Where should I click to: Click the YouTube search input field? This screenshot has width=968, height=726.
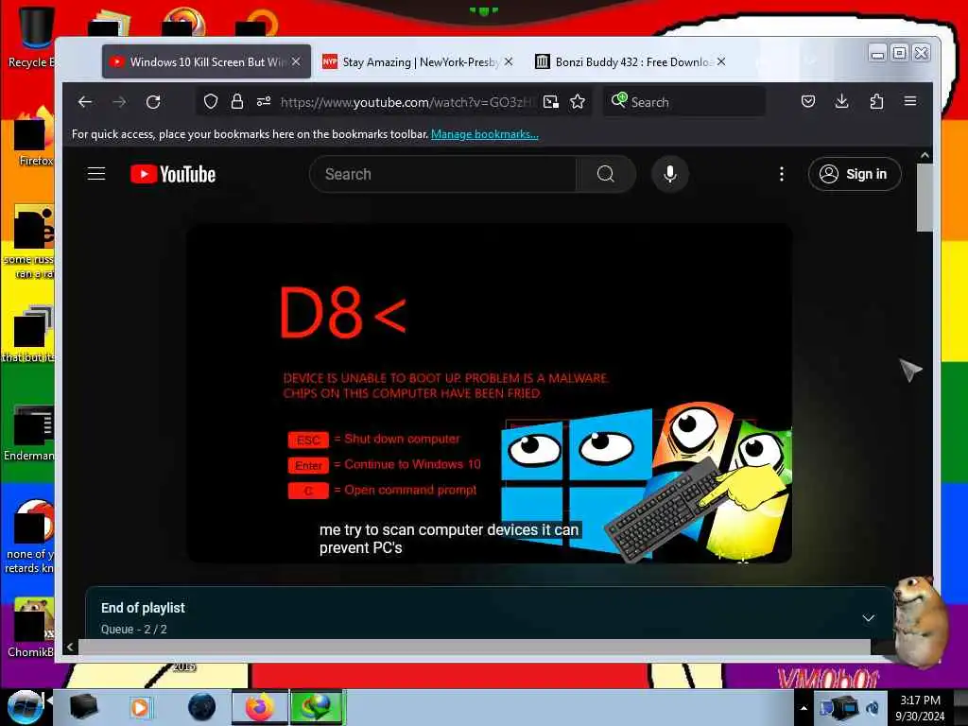tap(443, 174)
